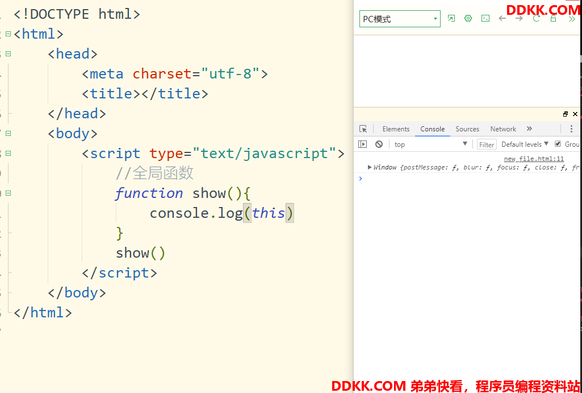Click the "text/javascript" attribute value
The height and width of the screenshot is (393, 582).
264,153
